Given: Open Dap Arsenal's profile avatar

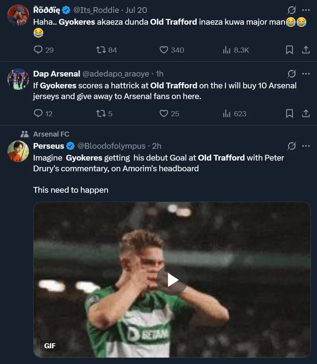Looking at the screenshot, I should click(x=18, y=79).
